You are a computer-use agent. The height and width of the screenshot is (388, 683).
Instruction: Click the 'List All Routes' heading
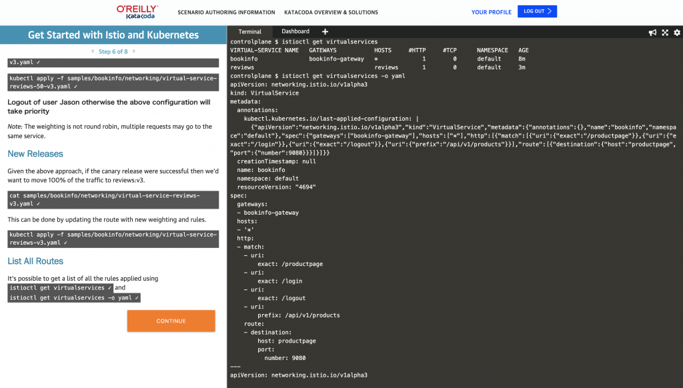click(x=35, y=261)
